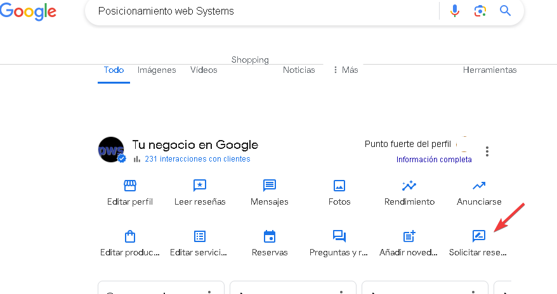The width and height of the screenshot is (557, 294).
Task: Open Reservas calendar icon
Action: coord(270,236)
